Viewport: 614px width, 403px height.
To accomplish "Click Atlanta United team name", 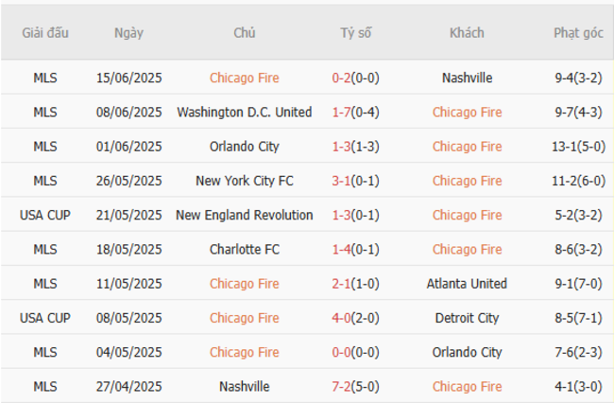I will [x=467, y=283].
